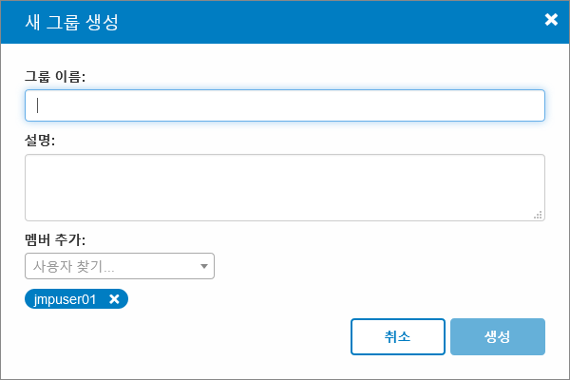The width and height of the screenshot is (570, 380).
Task: Close the 새 그룹 생성 dialog
Action: (x=551, y=20)
